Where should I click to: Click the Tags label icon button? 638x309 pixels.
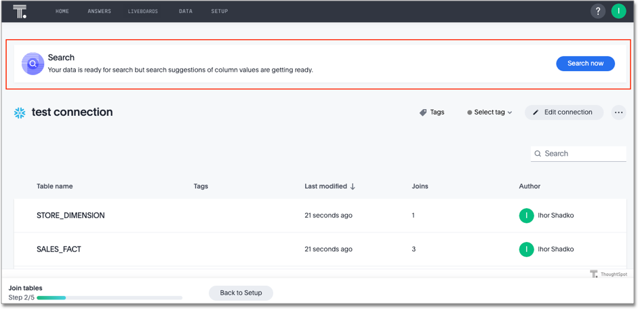(x=432, y=112)
